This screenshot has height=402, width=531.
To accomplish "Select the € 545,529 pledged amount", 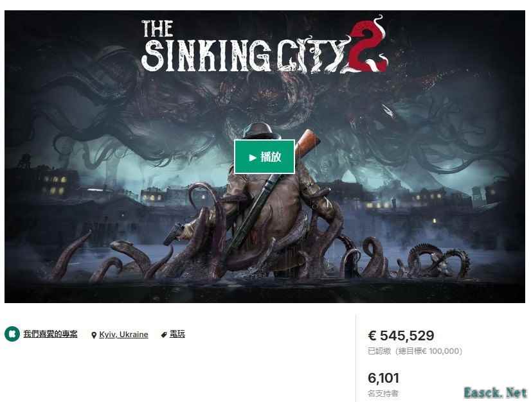I will pos(401,335).
